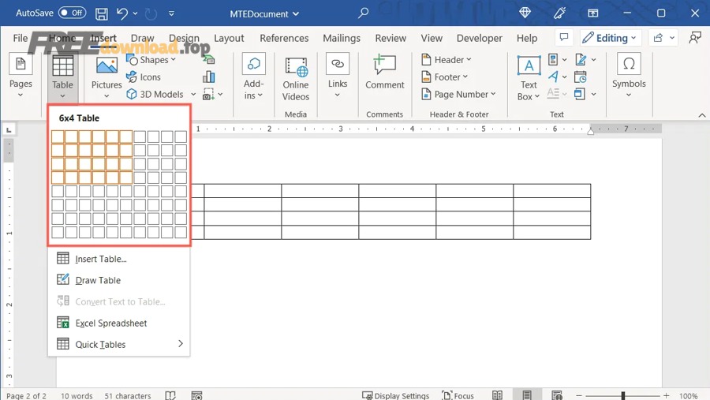Click the Page 2 of 2 status
Screen dimensions: 710x400
tap(26, 395)
